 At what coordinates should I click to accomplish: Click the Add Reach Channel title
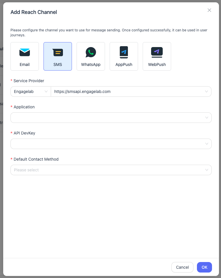34,12
